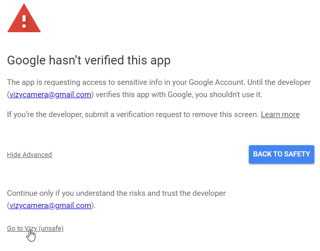This screenshot has width=320, height=251.
Task: Click the red warning triangle icon
Action: (x=24, y=18)
